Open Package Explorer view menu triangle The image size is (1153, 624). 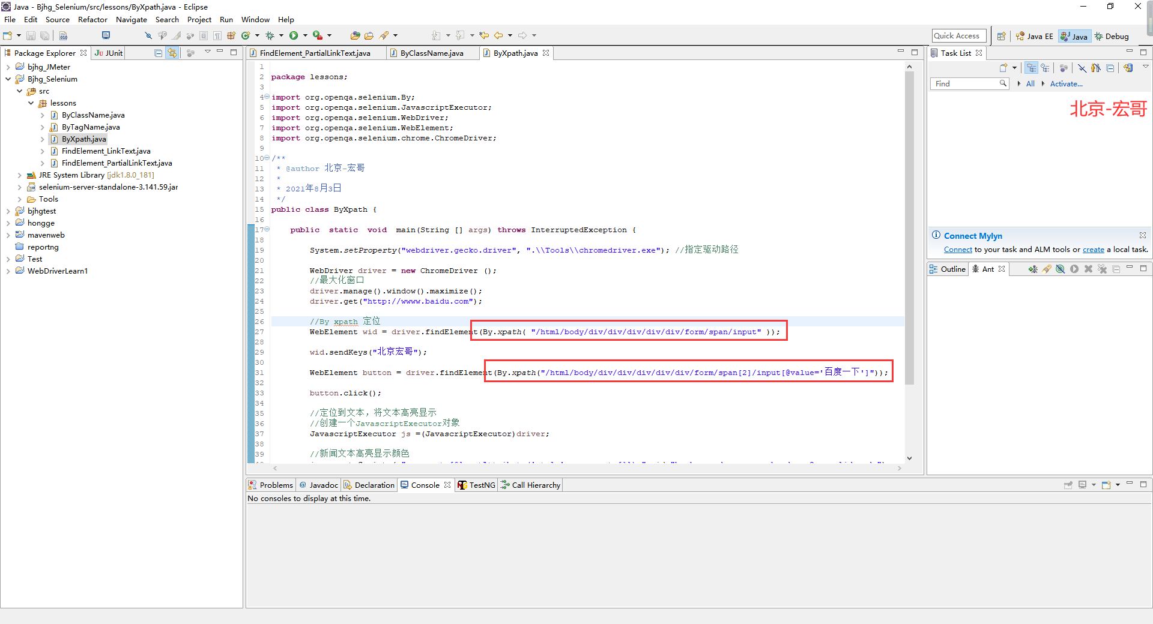(x=208, y=52)
